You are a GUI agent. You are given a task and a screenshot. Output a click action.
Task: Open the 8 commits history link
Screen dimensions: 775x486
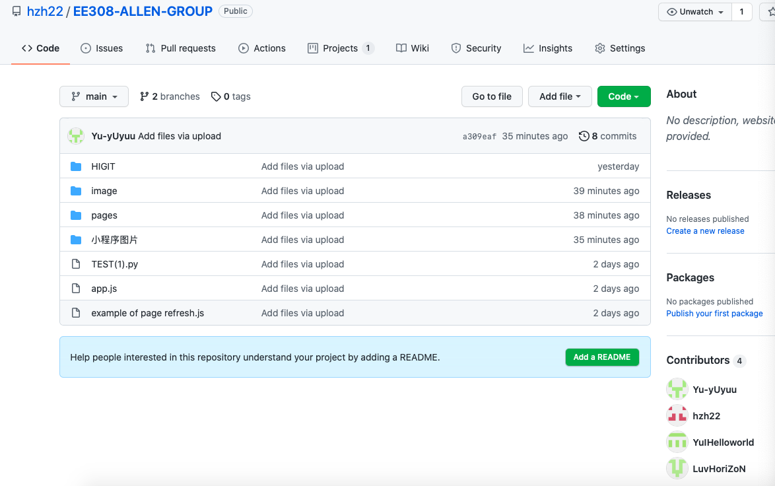click(x=607, y=136)
